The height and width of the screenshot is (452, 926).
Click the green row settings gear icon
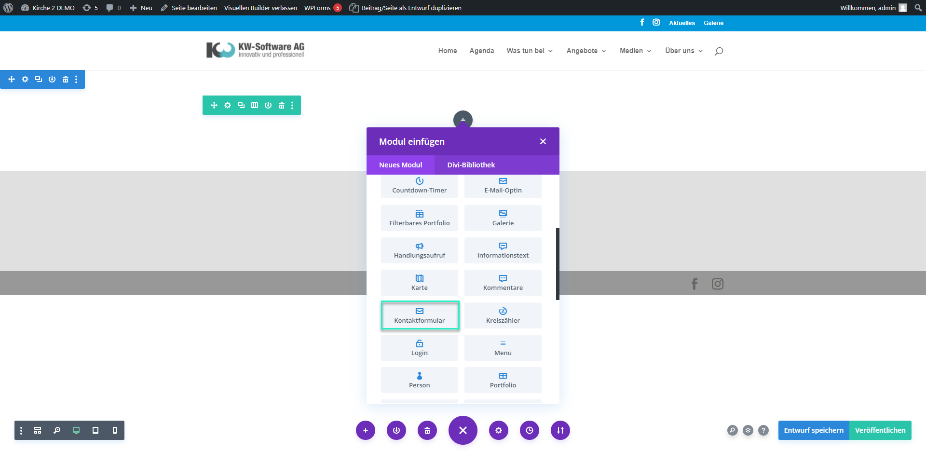pyautogui.click(x=228, y=105)
